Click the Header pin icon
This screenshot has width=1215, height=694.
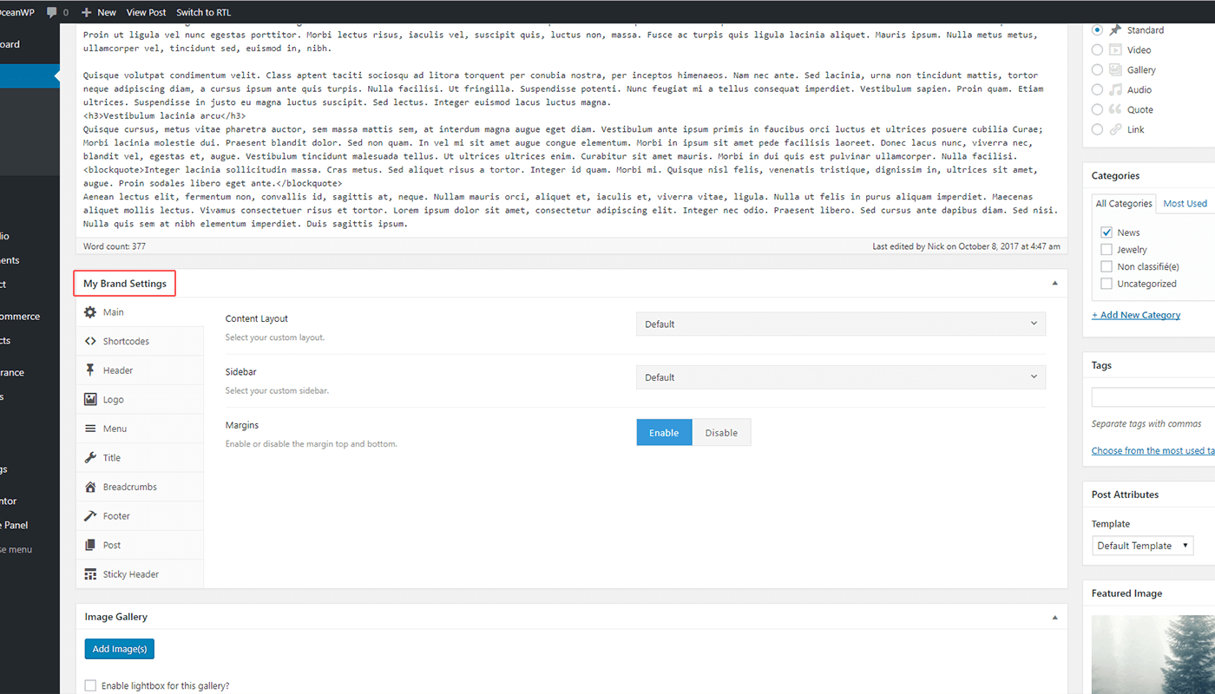coord(90,370)
